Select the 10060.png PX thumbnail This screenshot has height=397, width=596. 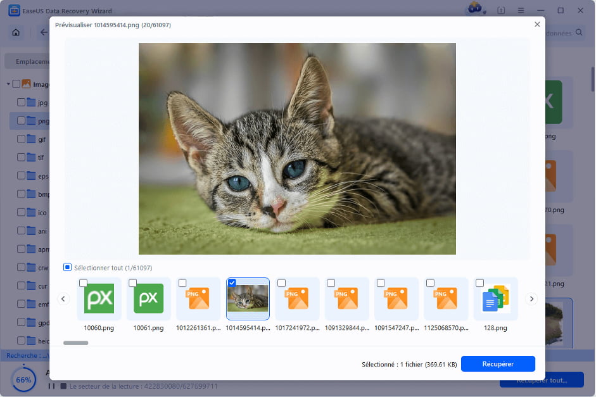coord(99,299)
